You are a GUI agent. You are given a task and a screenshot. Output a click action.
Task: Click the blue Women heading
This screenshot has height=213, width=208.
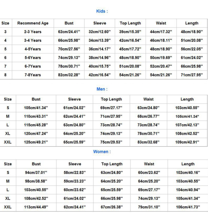[102, 152]
